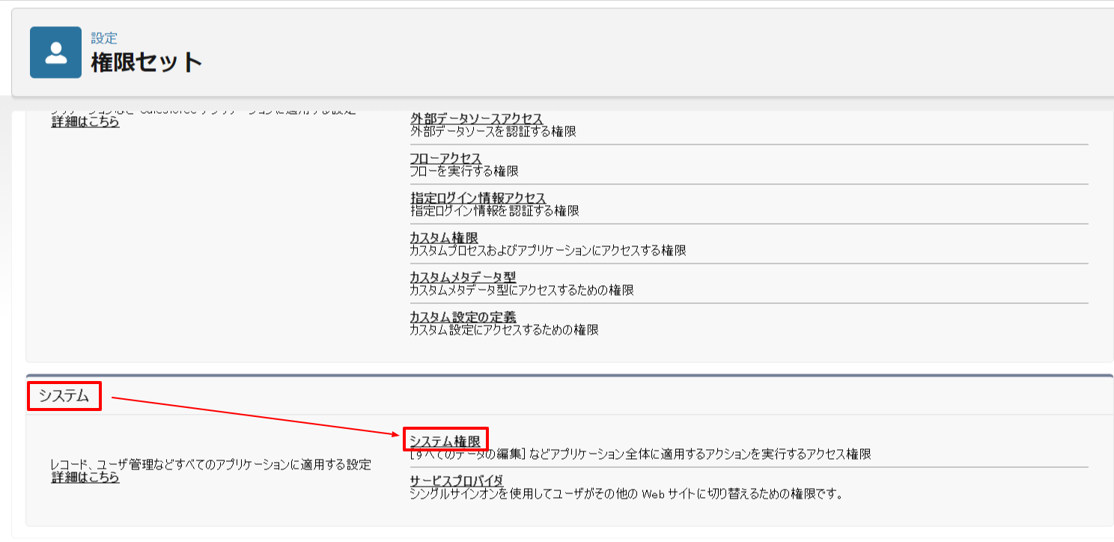Open the 設定 breadcrumb link
The image size is (1114, 542).
click(104, 39)
